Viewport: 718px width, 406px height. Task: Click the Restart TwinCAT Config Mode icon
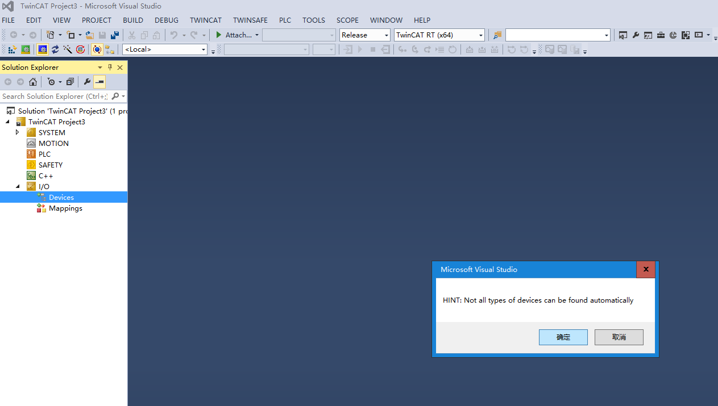[43, 49]
